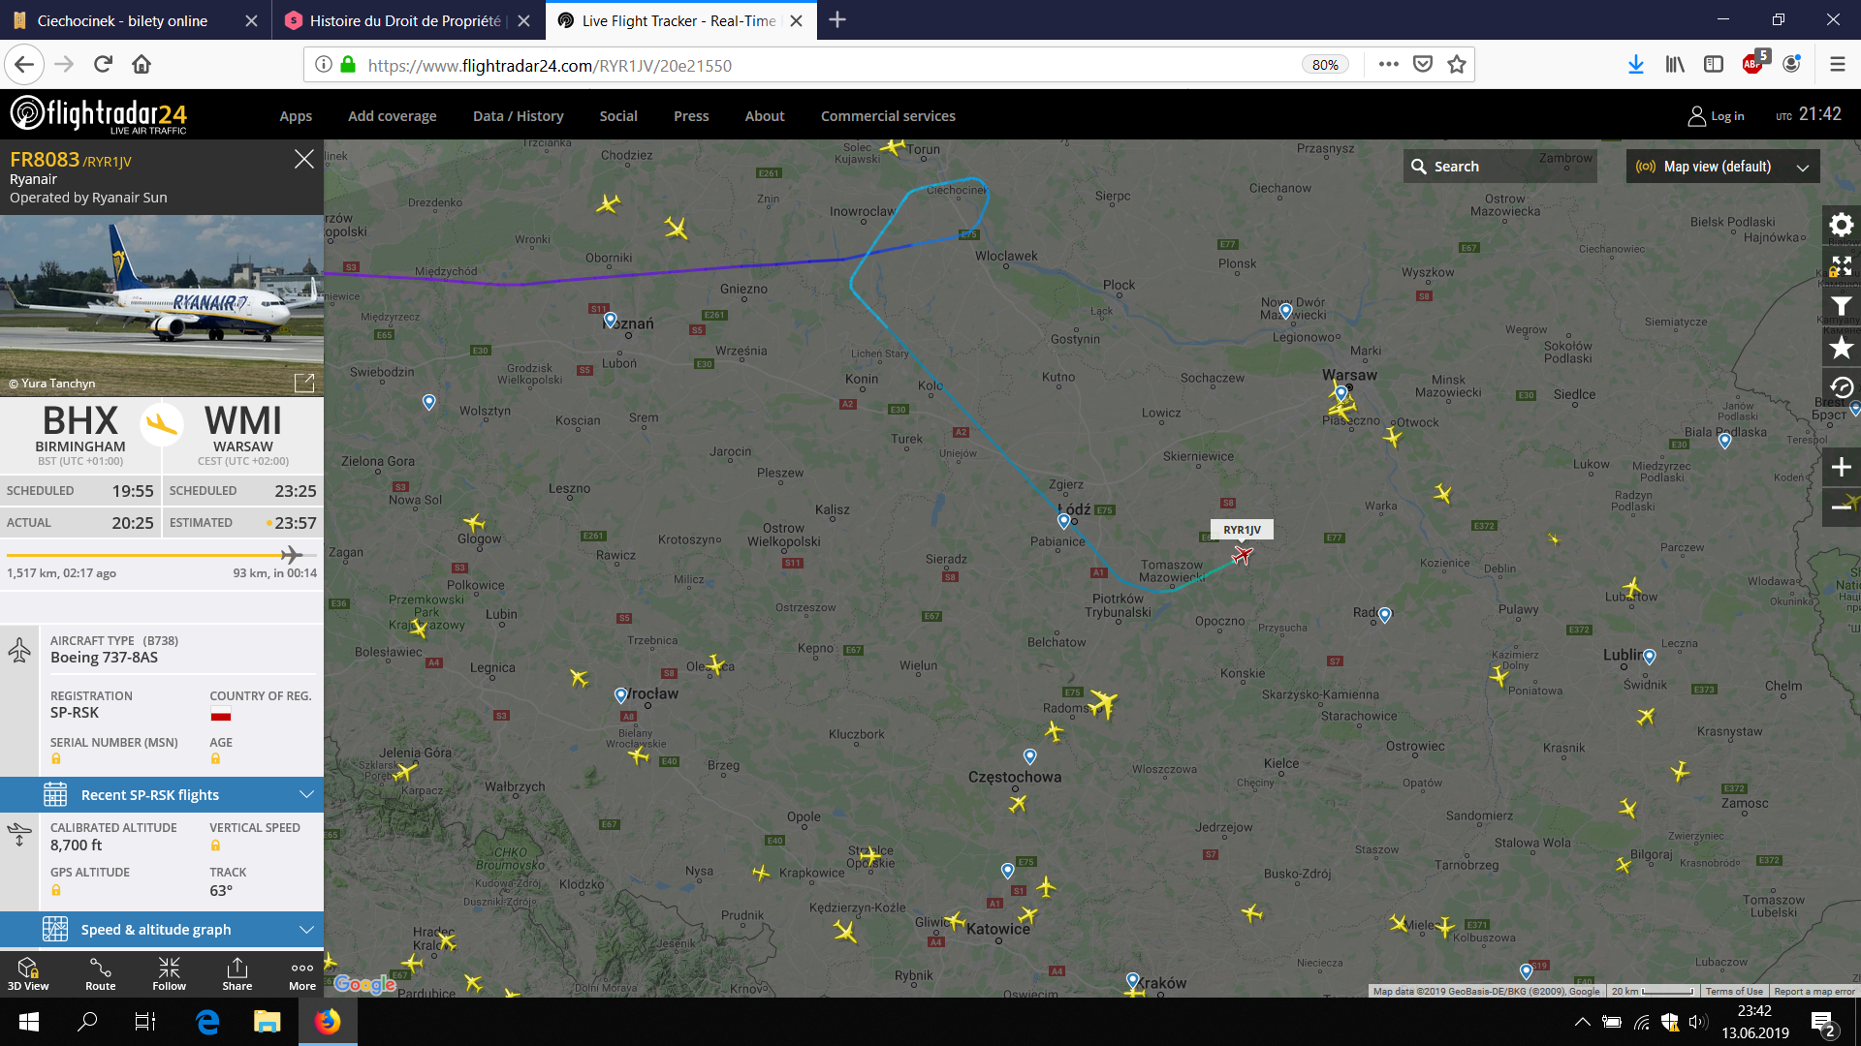Switch to Ciechocinek bilety online tab
1861x1046 pixels.
[122, 20]
